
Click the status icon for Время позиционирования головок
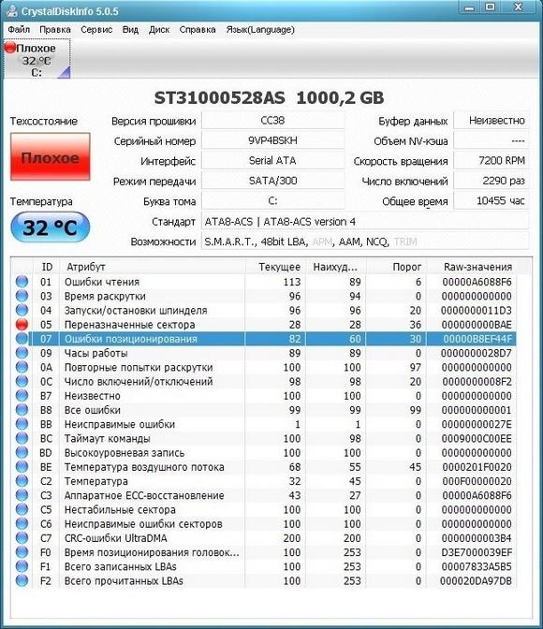[x=22, y=552]
